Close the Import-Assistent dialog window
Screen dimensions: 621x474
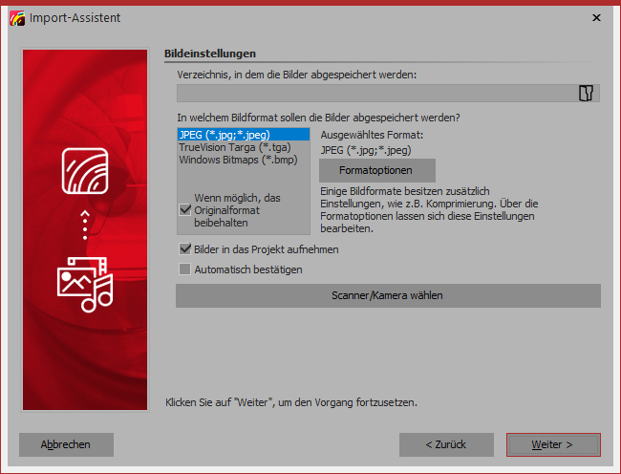tap(596, 17)
